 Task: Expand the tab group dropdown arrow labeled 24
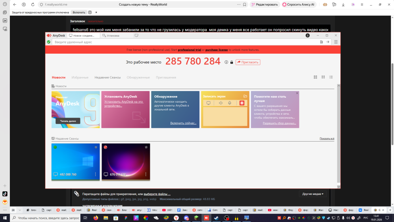(20, 210)
